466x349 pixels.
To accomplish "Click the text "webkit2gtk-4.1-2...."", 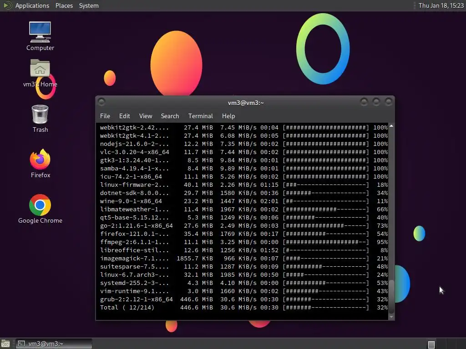I will (134, 136).
